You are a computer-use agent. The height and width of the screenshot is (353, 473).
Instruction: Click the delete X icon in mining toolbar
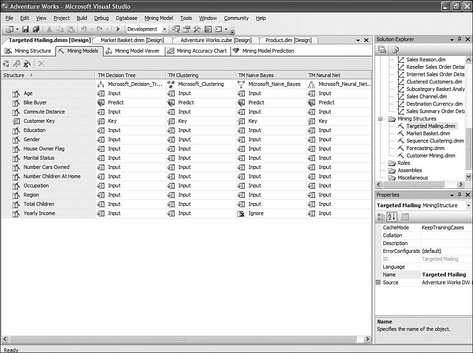tap(41, 64)
